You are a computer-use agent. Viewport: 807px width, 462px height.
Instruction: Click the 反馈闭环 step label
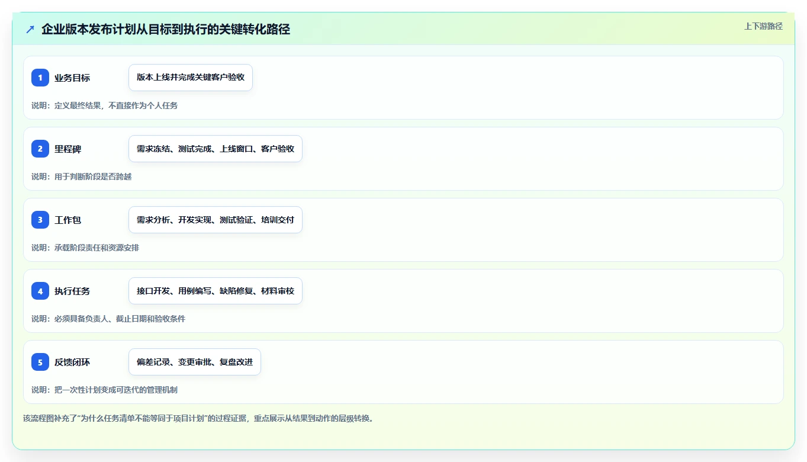(x=72, y=362)
